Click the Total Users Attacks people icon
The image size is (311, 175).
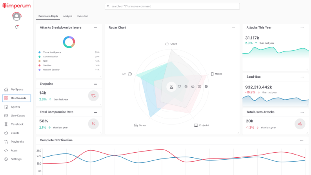pyautogui.click(x=300, y=124)
